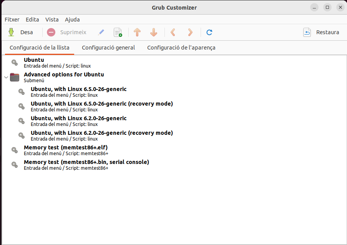
Task: Click gear icon of memtest86+.elf entry
Action: click(x=15, y=150)
